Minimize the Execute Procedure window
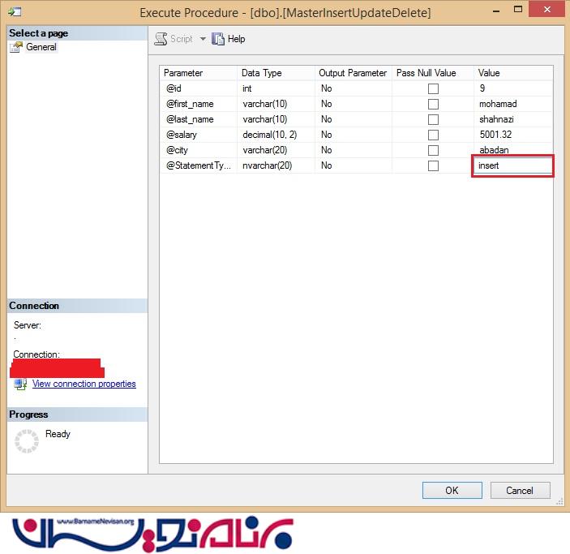This screenshot has width=570, height=554. [x=496, y=11]
